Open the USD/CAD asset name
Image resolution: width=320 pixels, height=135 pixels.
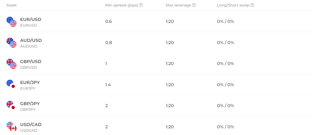[31, 125]
